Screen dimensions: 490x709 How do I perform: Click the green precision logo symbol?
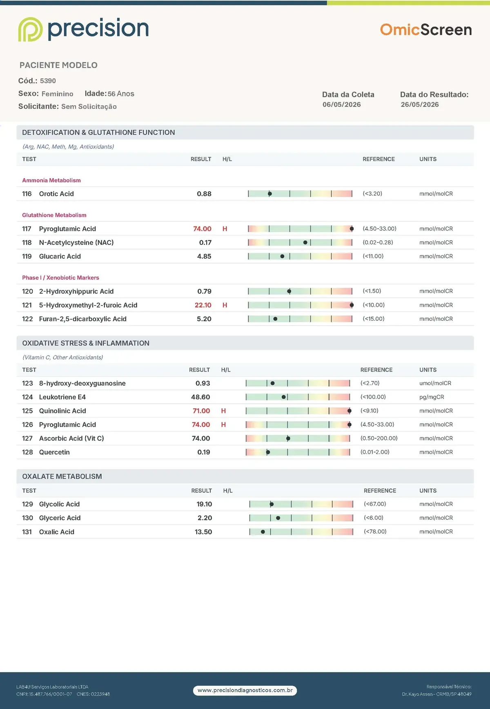point(30,29)
